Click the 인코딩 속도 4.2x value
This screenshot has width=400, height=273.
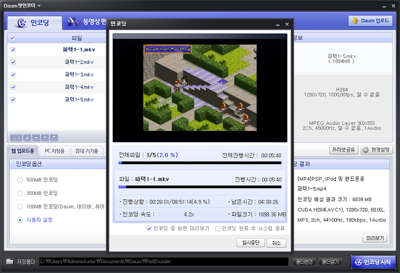(189, 215)
